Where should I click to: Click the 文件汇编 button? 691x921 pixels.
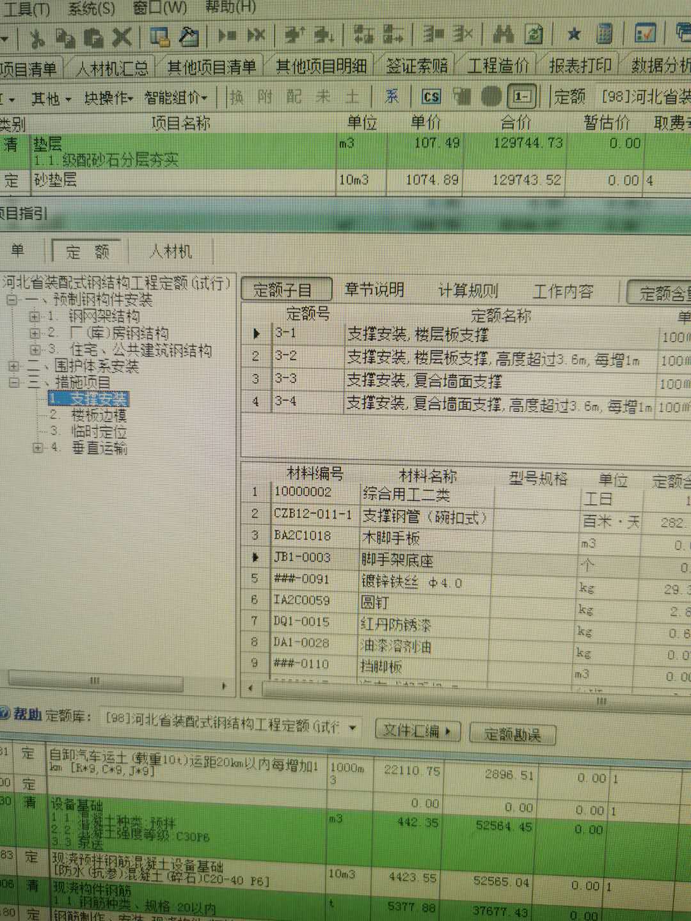[418, 732]
